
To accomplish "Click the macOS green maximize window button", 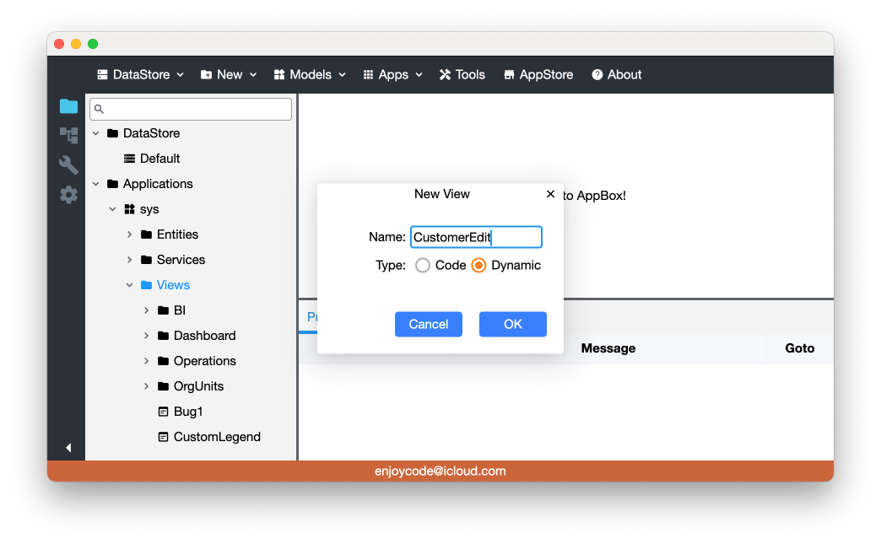I will [x=93, y=44].
